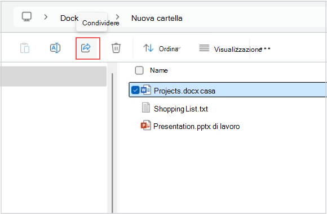Select Presentation.pptx di lavoro file name
The height and width of the screenshot is (214, 327).
pyautogui.click(x=196, y=126)
